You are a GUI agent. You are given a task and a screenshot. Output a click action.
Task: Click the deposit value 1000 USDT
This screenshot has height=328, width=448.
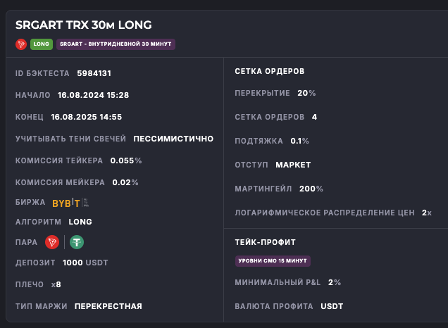pyautogui.click(x=85, y=263)
